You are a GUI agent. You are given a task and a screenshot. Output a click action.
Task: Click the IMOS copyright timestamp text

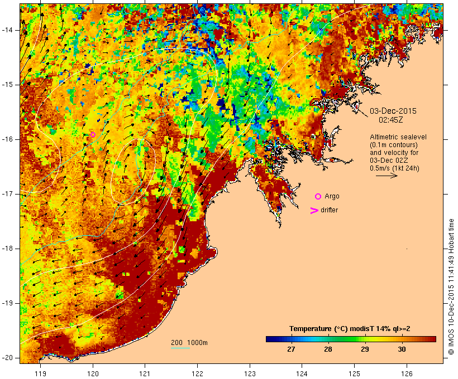[x=451, y=287]
